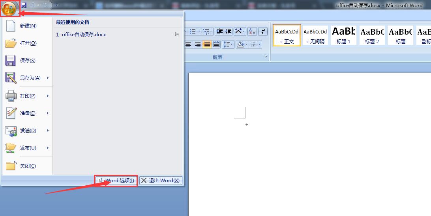431x216 pixels.
Task: Expand the 准备 submenu arrow
Action: pyautogui.click(x=48, y=113)
